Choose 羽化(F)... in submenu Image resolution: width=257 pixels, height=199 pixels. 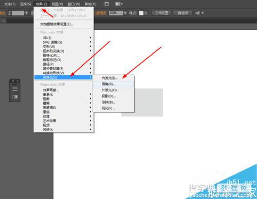click(x=113, y=108)
